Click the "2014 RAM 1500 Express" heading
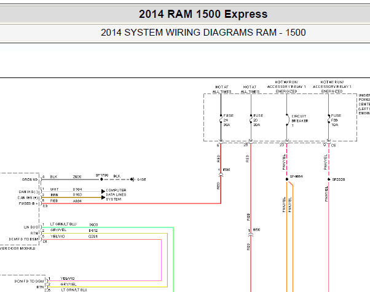370x292 pixels. pyautogui.click(x=203, y=14)
